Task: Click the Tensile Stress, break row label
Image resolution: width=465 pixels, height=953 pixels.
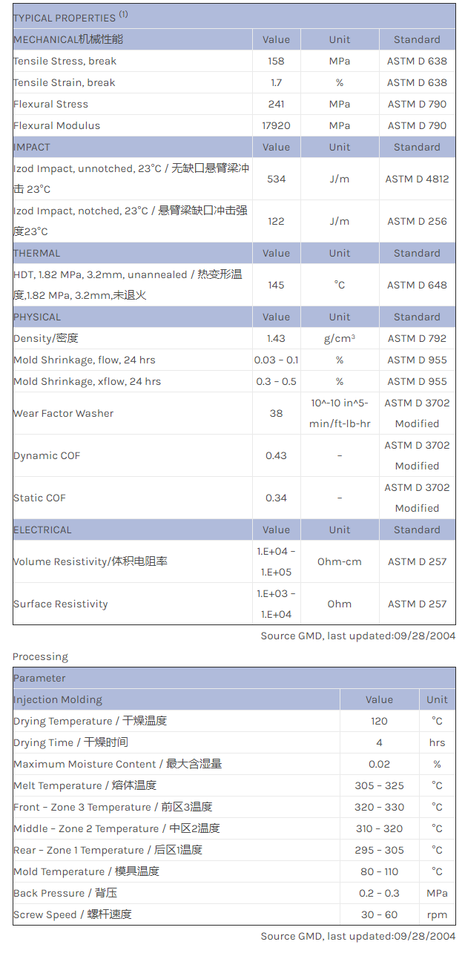Action: click(65, 61)
